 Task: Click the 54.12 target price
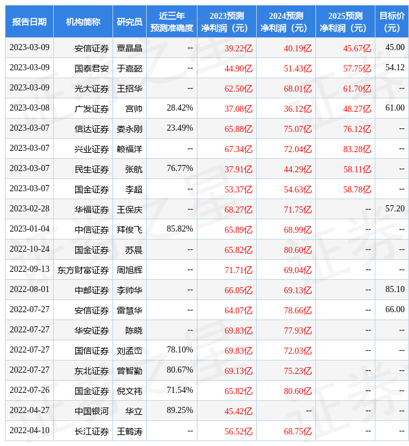[x=395, y=67]
